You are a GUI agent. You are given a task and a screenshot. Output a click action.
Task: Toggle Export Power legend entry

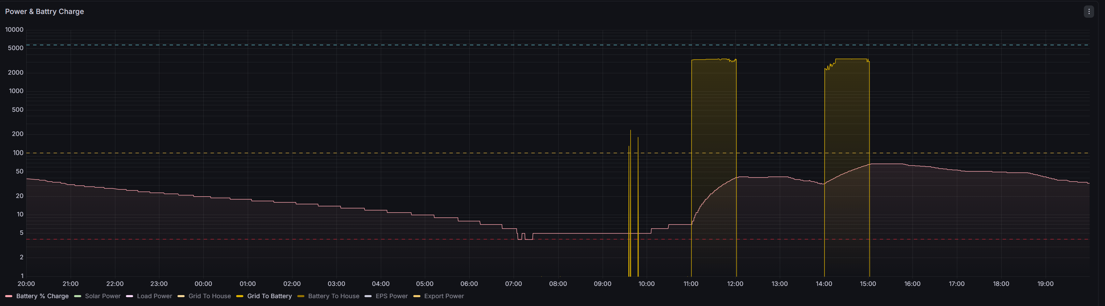(444, 296)
